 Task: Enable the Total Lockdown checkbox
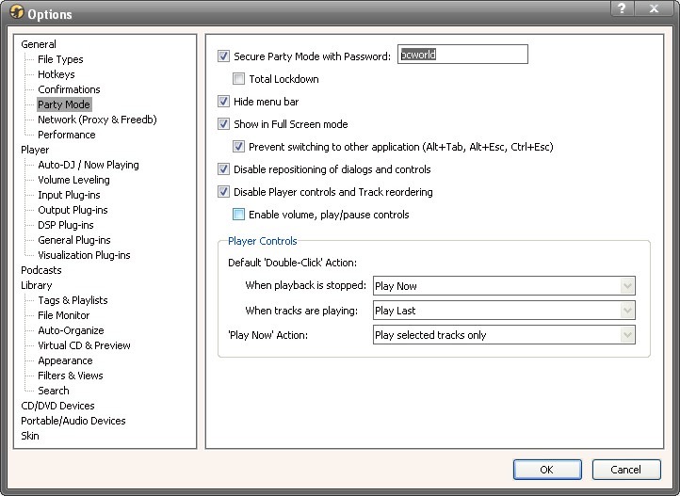(239, 79)
